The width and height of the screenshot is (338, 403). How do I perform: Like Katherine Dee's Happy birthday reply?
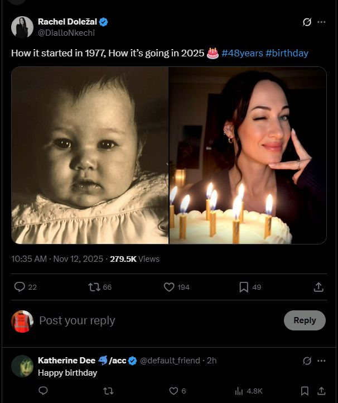tap(173, 391)
